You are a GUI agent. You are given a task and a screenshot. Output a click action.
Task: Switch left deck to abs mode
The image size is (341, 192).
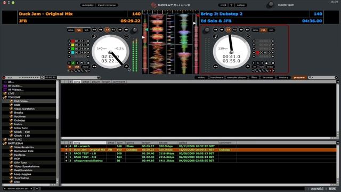coord(71,30)
